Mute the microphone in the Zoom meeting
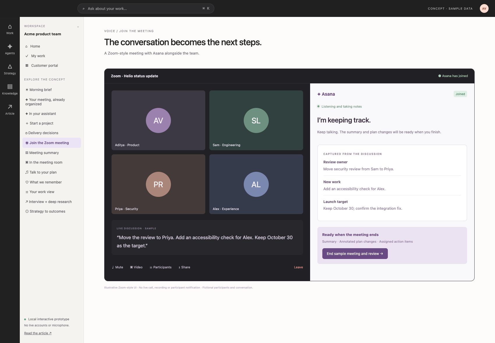Image resolution: width=495 pixels, height=343 pixels. [118, 267]
